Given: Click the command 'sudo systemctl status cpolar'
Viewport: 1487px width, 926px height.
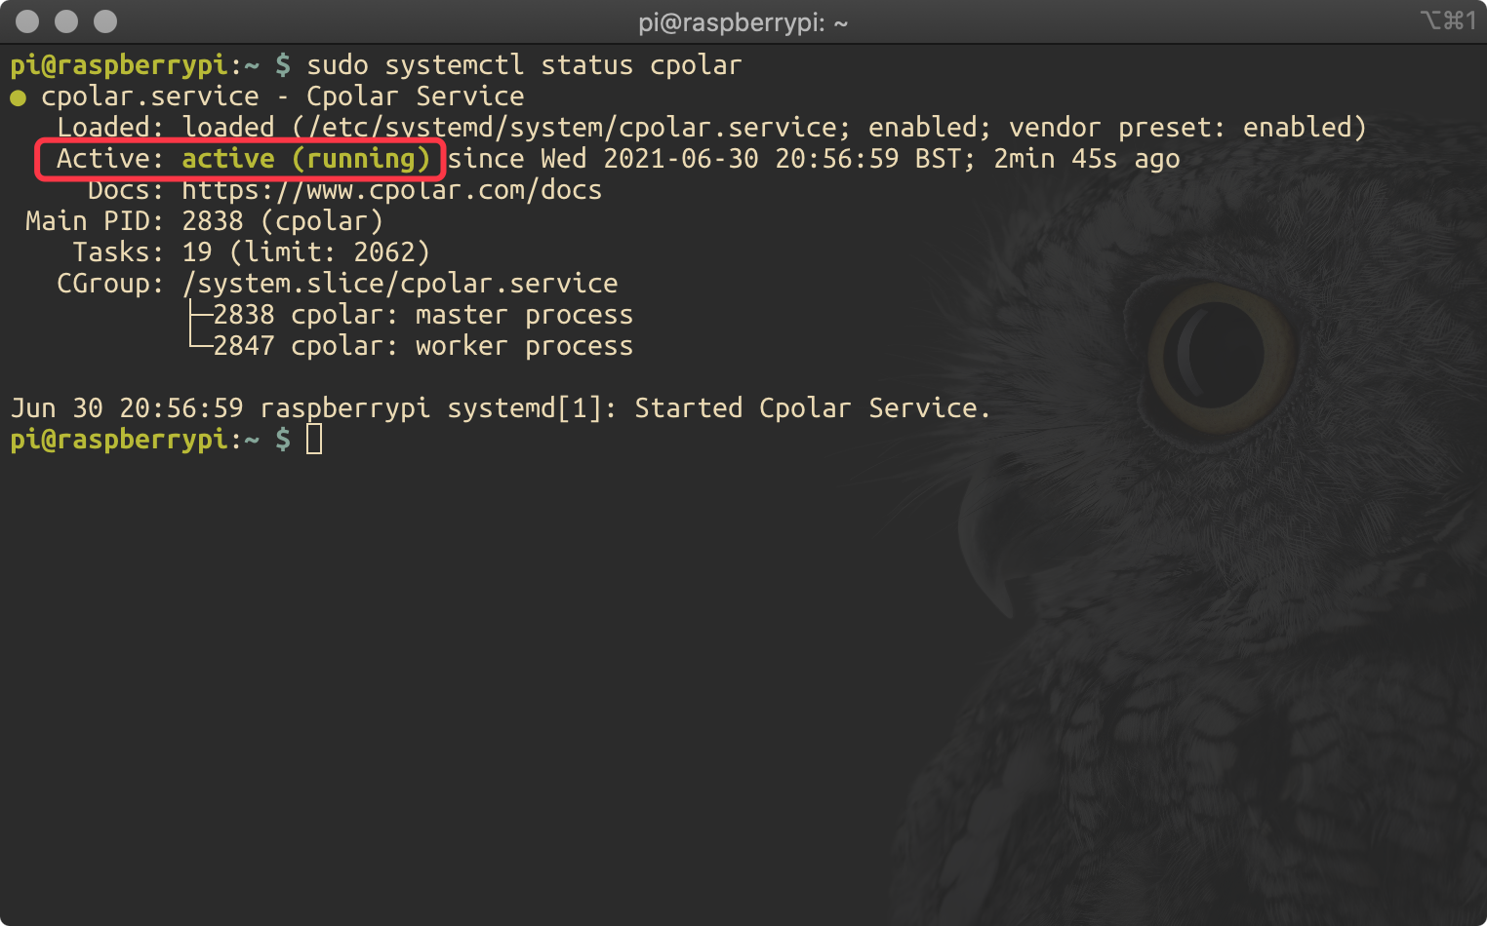Looking at the screenshot, I should pos(524,65).
